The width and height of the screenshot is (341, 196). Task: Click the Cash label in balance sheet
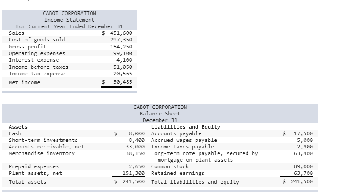point(15,133)
